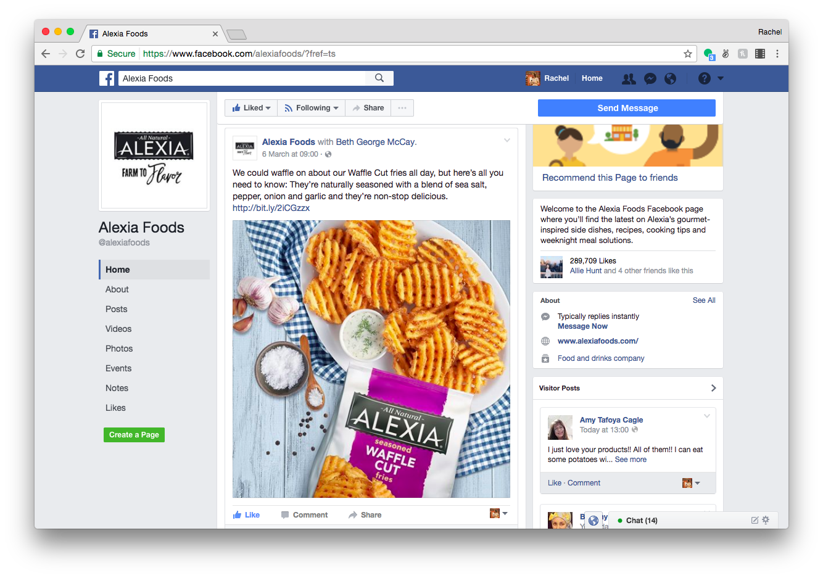Click the Message Now link

tap(582, 326)
